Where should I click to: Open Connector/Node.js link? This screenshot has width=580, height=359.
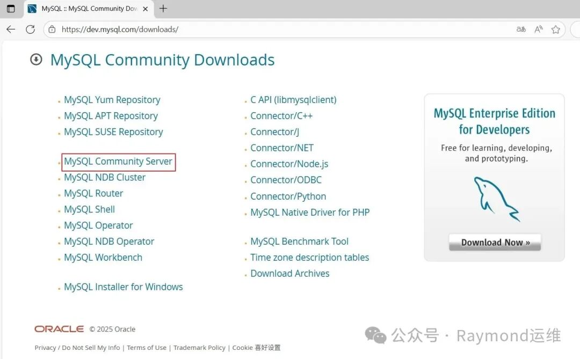click(x=289, y=164)
